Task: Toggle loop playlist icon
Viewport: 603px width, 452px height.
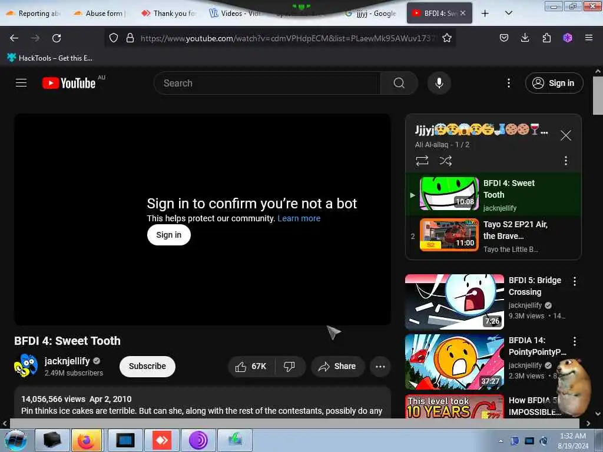Action: coord(422,160)
